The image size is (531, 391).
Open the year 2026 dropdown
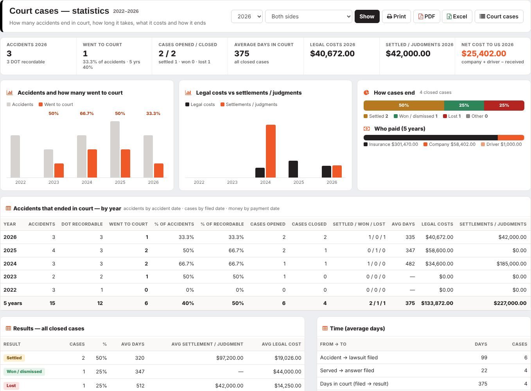click(247, 16)
